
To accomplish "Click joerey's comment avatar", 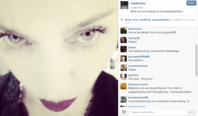I will [123, 49].
